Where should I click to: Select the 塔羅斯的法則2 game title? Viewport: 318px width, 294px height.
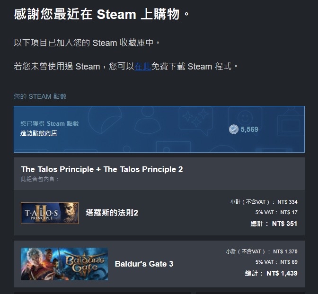click(112, 213)
